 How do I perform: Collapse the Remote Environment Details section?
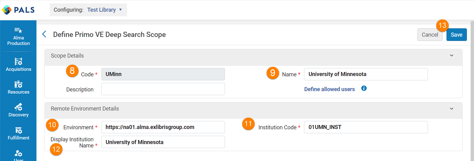click(x=451, y=109)
